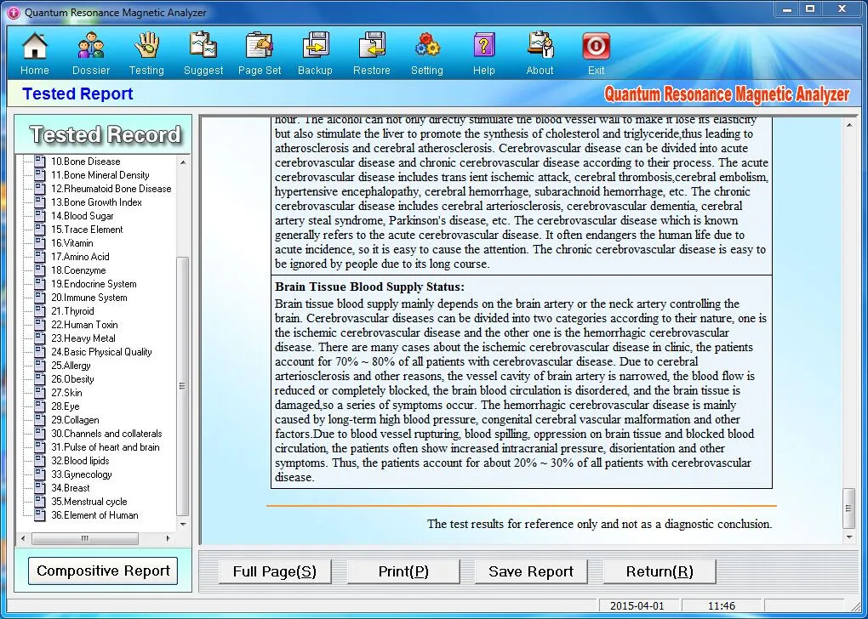Open the Dossier icon
Viewport: 868px width, 619px height.
91,46
